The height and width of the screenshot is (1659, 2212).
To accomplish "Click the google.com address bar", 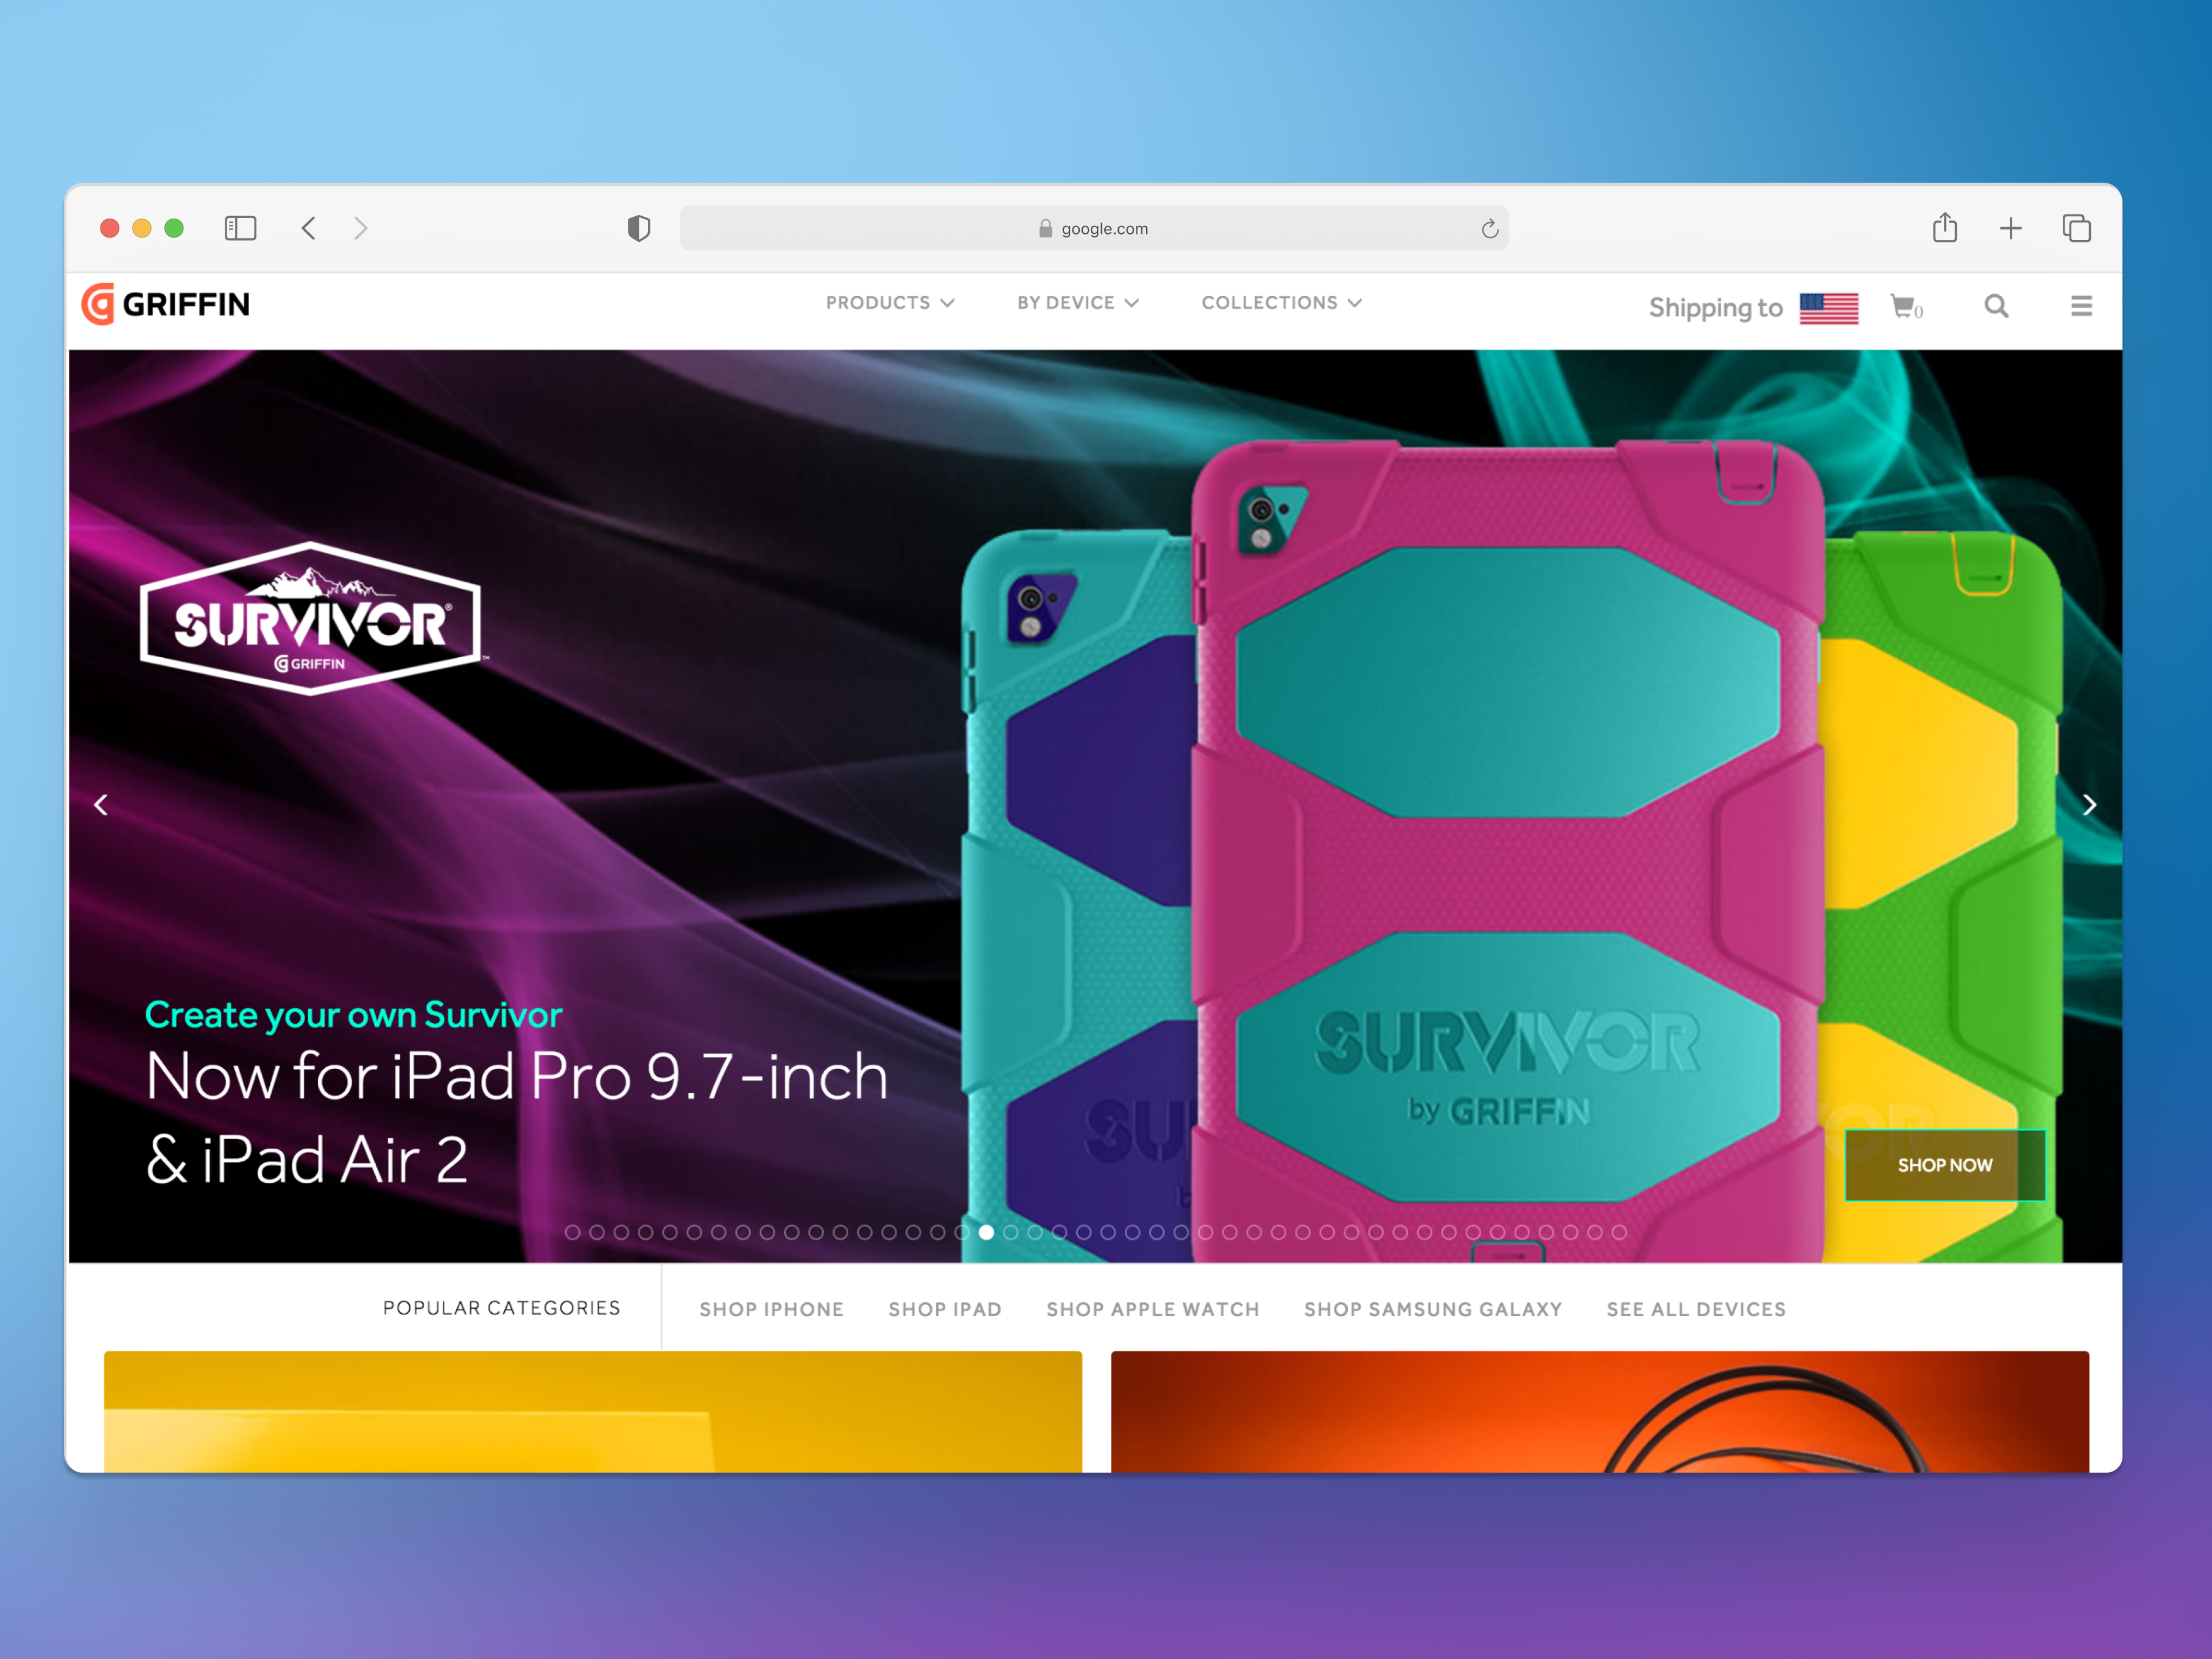I will [x=1094, y=228].
